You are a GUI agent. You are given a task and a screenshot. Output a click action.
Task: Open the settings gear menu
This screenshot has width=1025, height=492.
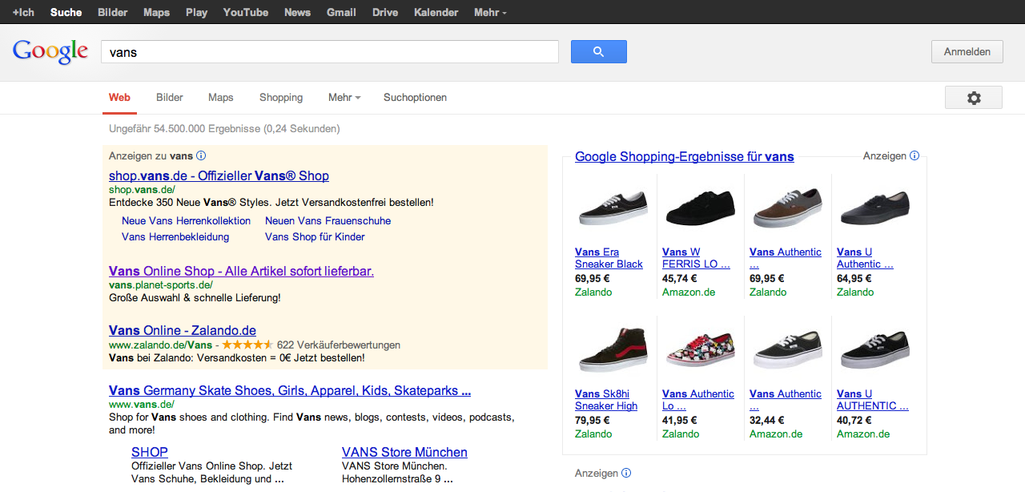(973, 98)
